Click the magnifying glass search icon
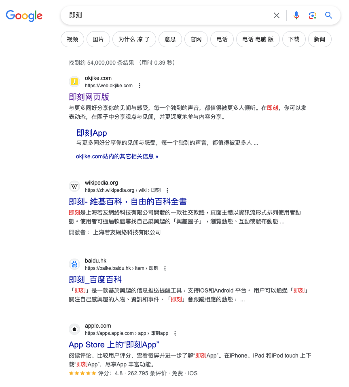Screen dimensions: 349x387 (x=328, y=15)
